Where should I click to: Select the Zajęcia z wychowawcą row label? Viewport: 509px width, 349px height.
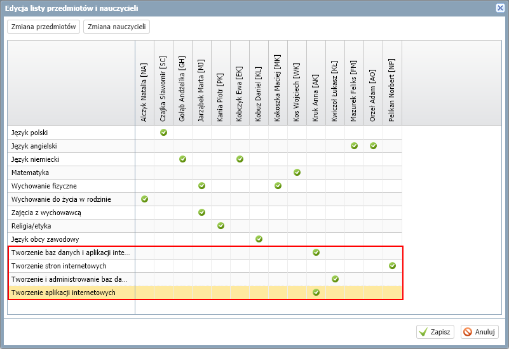pos(46,213)
